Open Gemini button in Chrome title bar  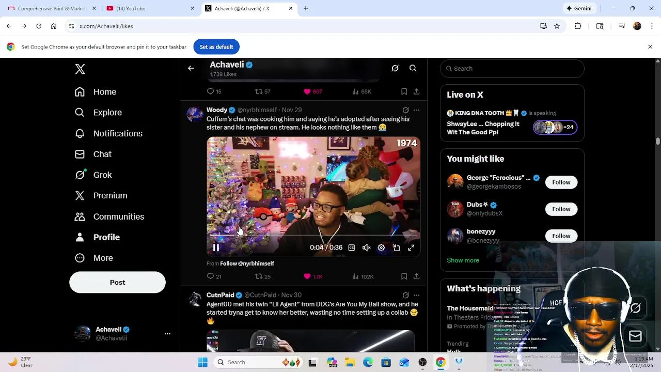[x=579, y=8]
